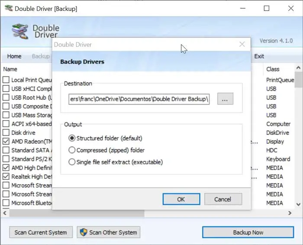This screenshot has height=245, width=303.
Task: Click the horizontal scrollbar thumb
Action: tap(77, 213)
